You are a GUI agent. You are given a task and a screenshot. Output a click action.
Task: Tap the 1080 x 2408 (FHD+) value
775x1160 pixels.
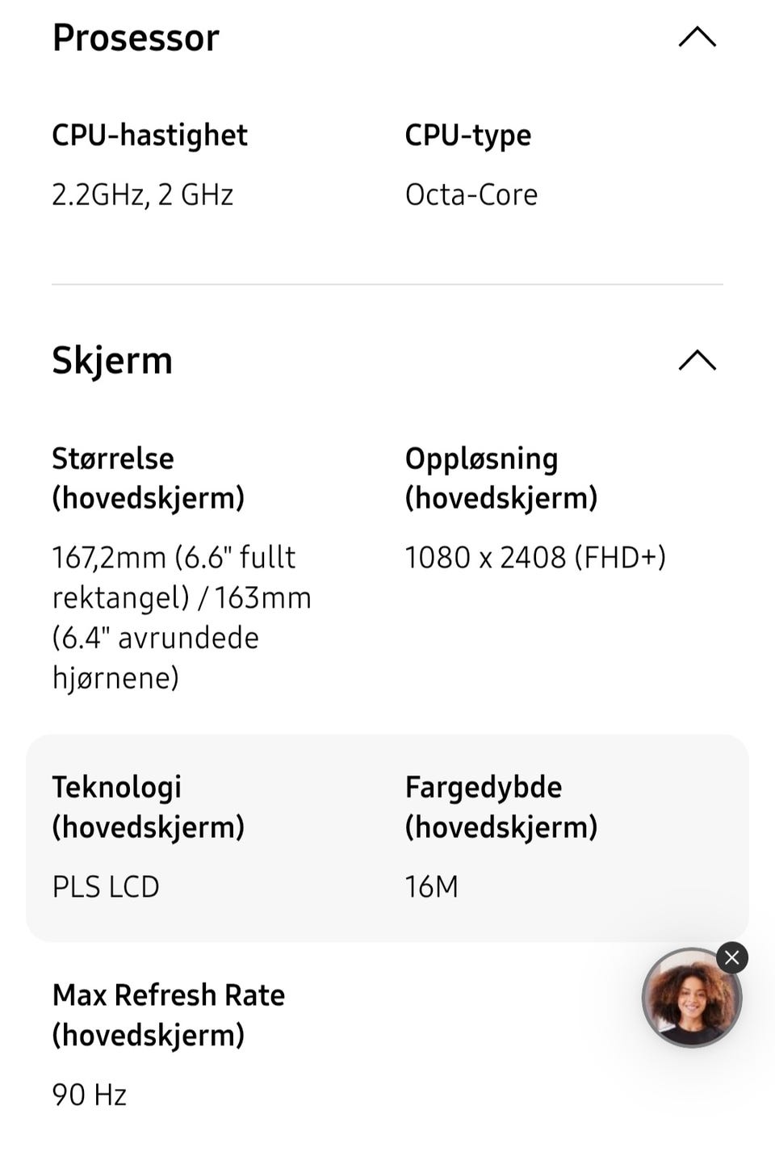tap(535, 557)
